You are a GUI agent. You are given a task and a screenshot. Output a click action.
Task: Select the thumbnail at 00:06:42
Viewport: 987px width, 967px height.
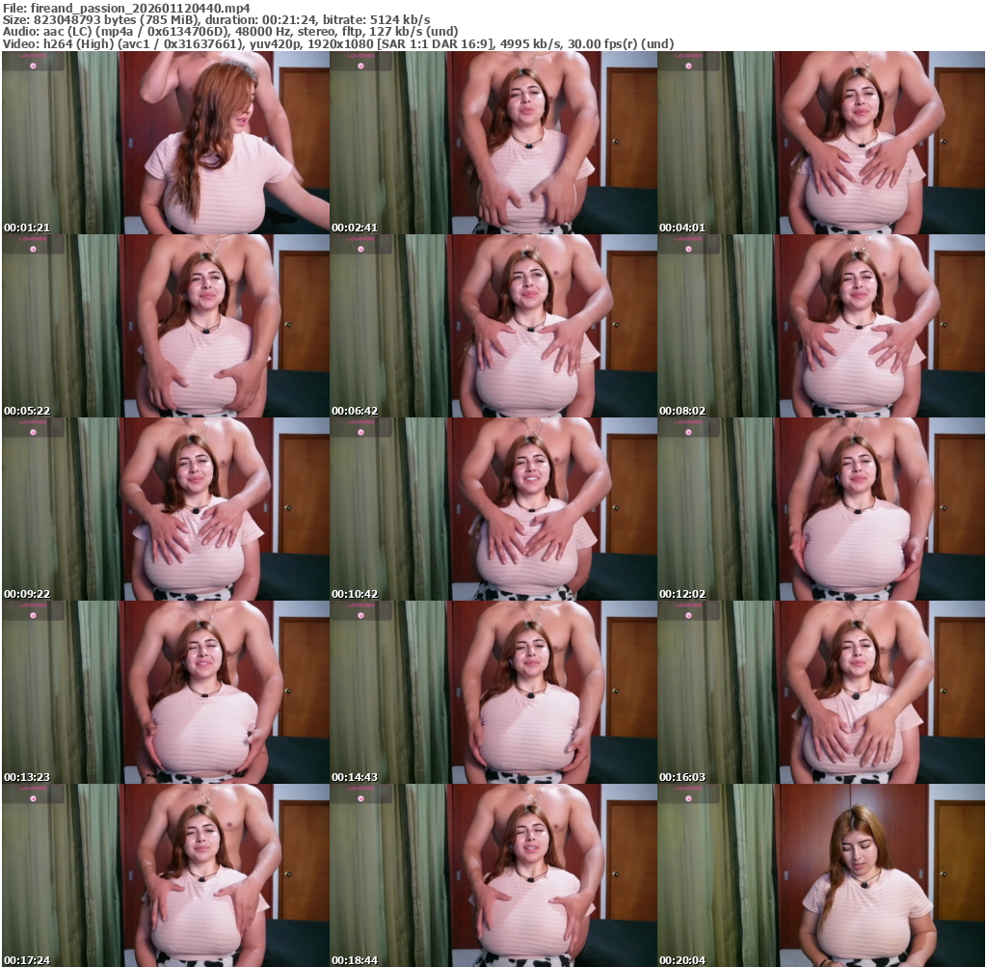pyautogui.click(x=493, y=326)
